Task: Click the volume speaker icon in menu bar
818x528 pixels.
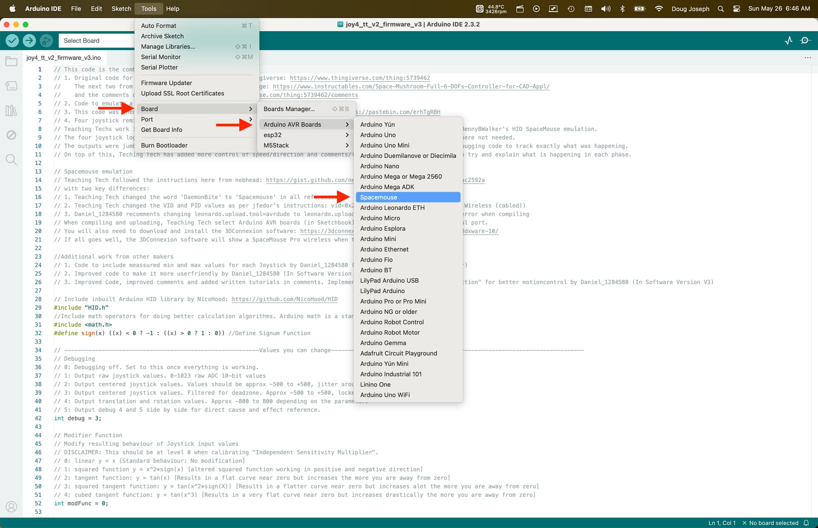Action: coord(605,9)
